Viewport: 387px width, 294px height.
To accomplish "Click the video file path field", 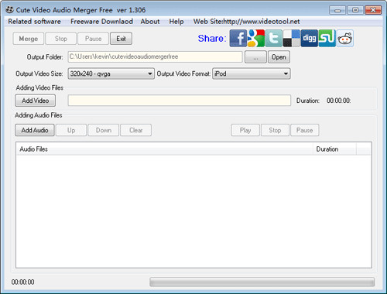I will (180, 101).
